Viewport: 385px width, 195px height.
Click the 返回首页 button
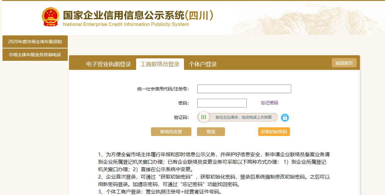pyautogui.click(x=344, y=63)
